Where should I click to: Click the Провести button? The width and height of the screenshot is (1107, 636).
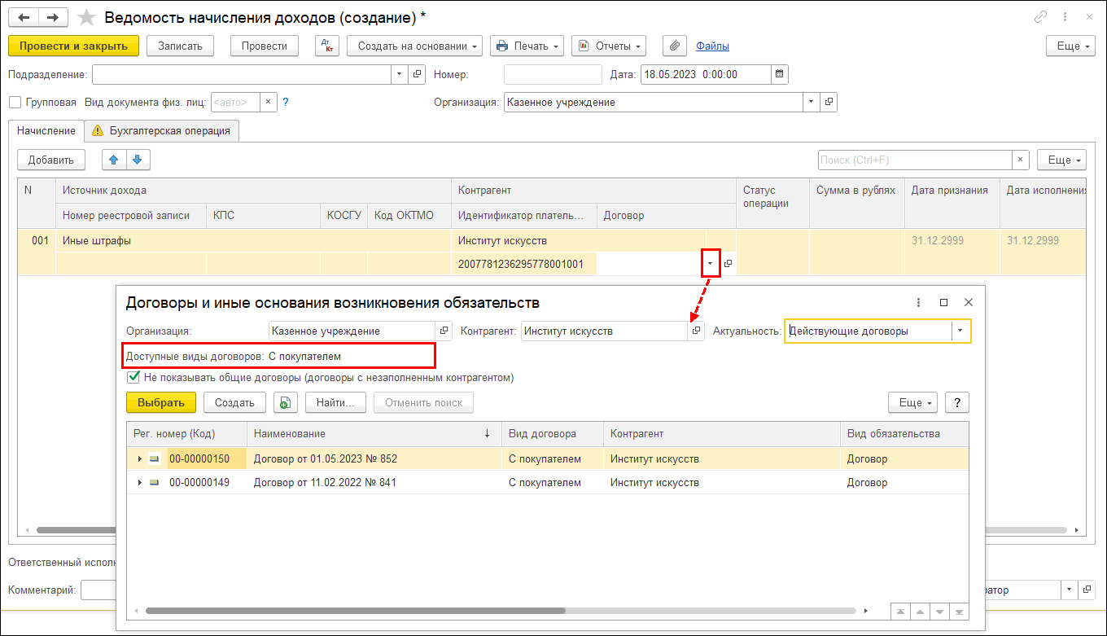point(265,46)
